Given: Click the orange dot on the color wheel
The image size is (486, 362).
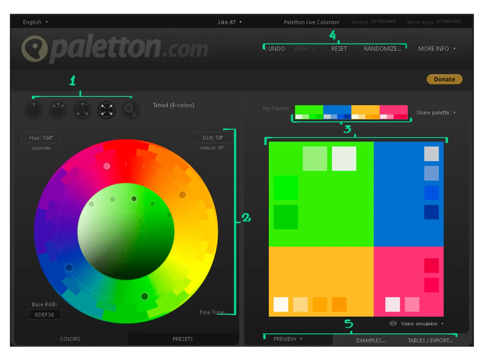Looking at the screenshot, I should [x=183, y=194].
